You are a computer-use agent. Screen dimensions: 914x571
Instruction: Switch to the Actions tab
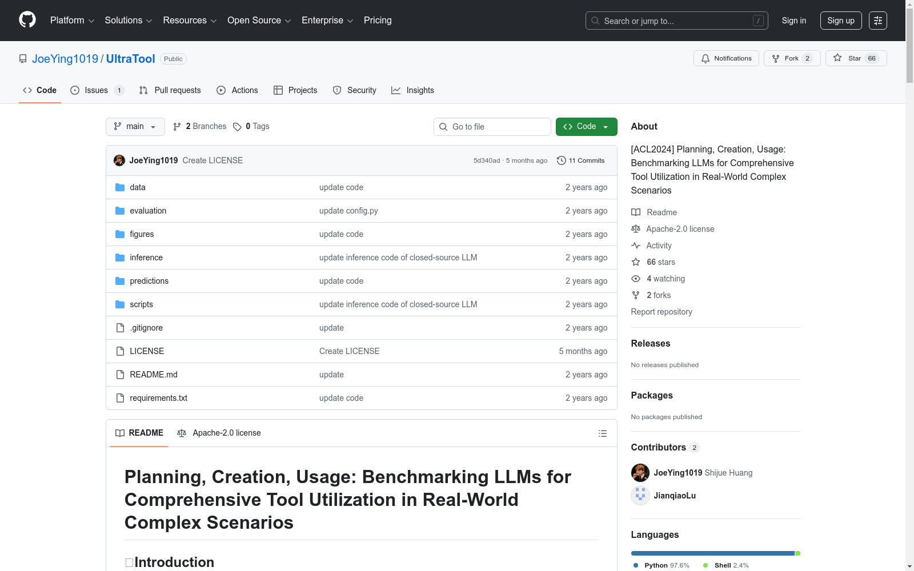pos(238,90)
